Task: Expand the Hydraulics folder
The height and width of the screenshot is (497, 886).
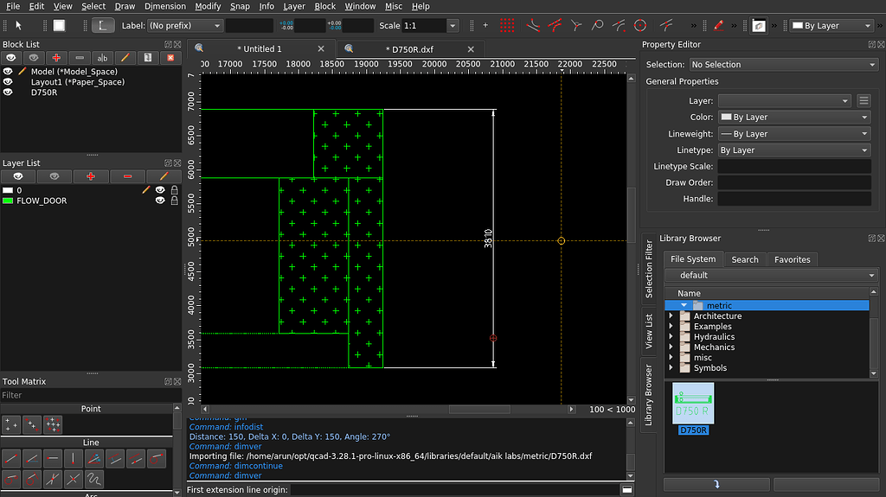Action: (671, 336)
